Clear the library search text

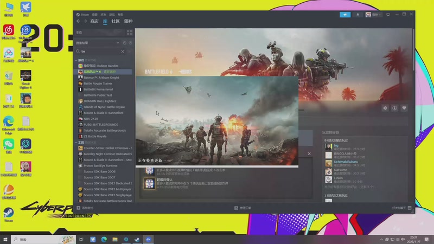tap(123, 52)
